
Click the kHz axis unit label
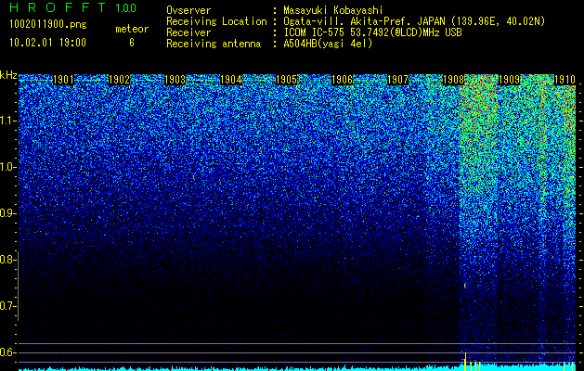(x=8, y=75)
